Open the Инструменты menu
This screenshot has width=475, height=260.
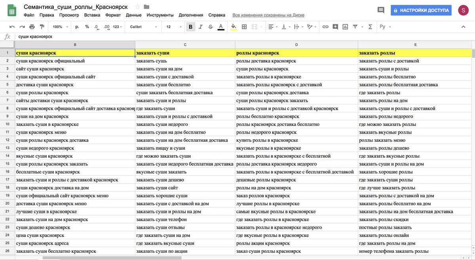point(160,15)
